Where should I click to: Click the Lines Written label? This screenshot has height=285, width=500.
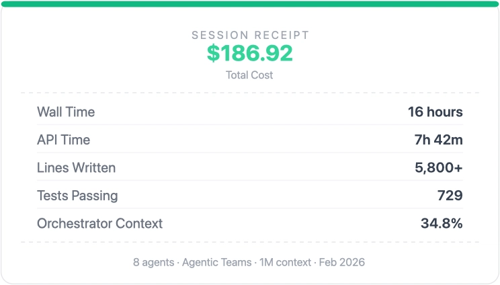tap(76, 168)
